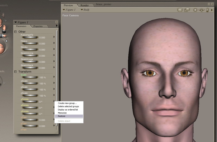Close the Figure 1 parameters palette

pos(56,22)
